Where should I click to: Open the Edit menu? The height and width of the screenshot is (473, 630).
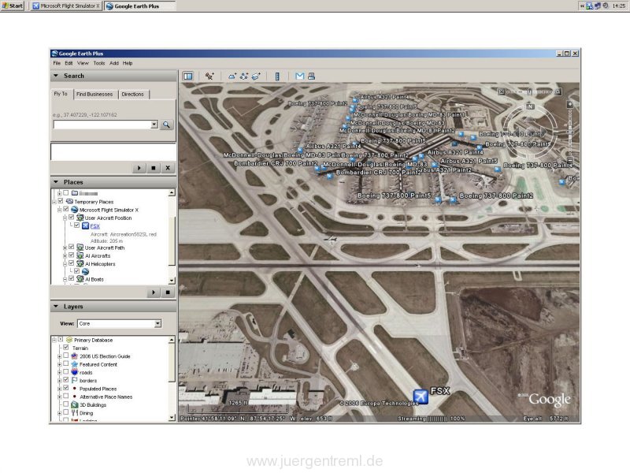(x=69, y=63)
